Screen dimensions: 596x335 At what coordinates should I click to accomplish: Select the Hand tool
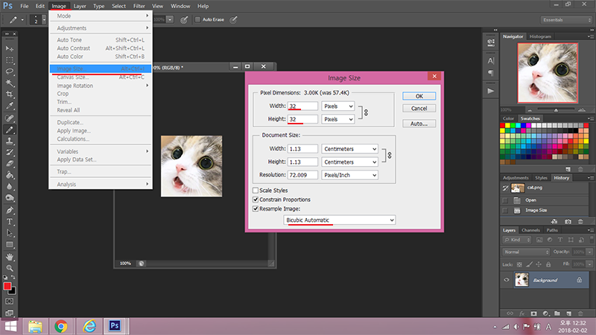[10, 257]
